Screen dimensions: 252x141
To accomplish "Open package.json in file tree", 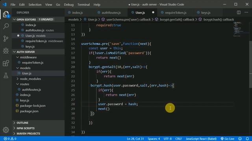I will point(38,111).
